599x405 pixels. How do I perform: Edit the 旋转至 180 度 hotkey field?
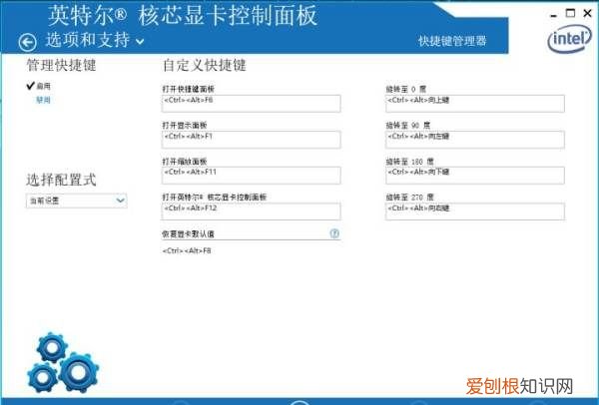pos(475,176)
